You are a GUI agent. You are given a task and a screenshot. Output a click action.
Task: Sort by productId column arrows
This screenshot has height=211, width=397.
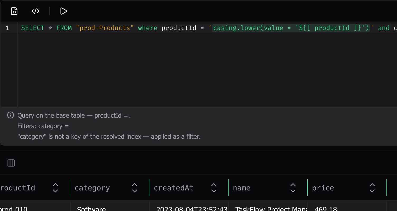[55, 188]
